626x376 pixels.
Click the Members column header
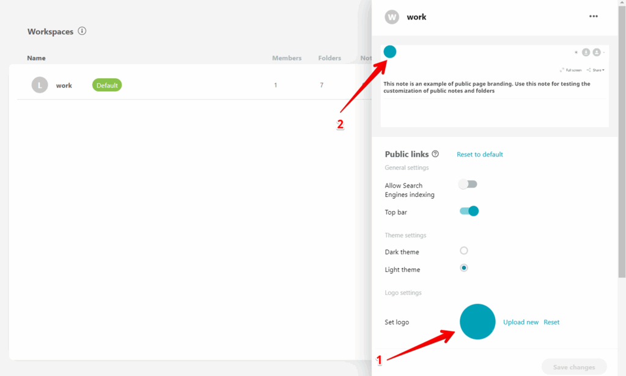[287, 58]
